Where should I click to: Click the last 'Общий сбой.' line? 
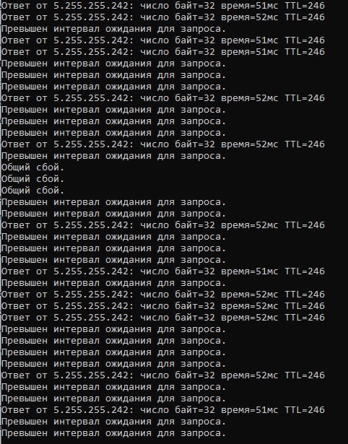32,191
